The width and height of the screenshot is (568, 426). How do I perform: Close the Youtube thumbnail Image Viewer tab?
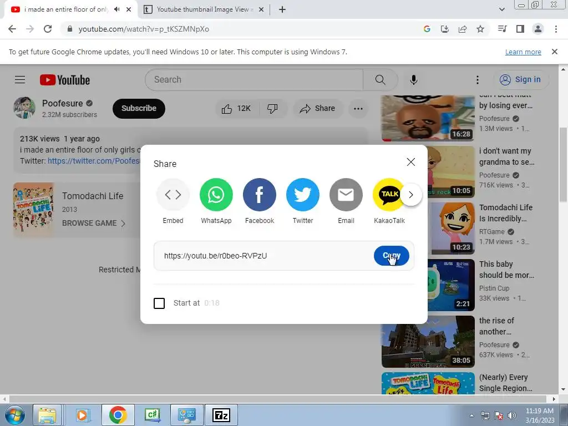pos(261,9)
